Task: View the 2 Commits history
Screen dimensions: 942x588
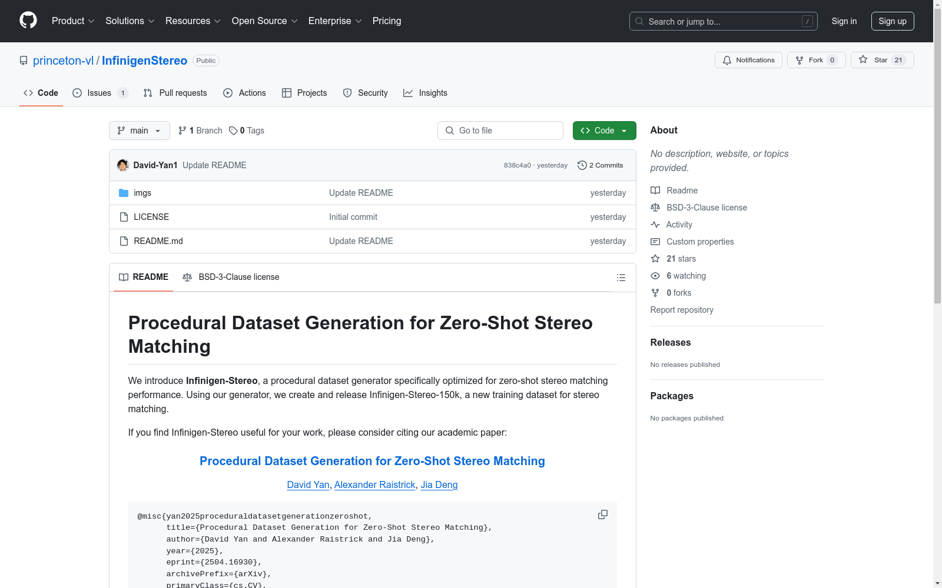Action: tap(601, 165)
